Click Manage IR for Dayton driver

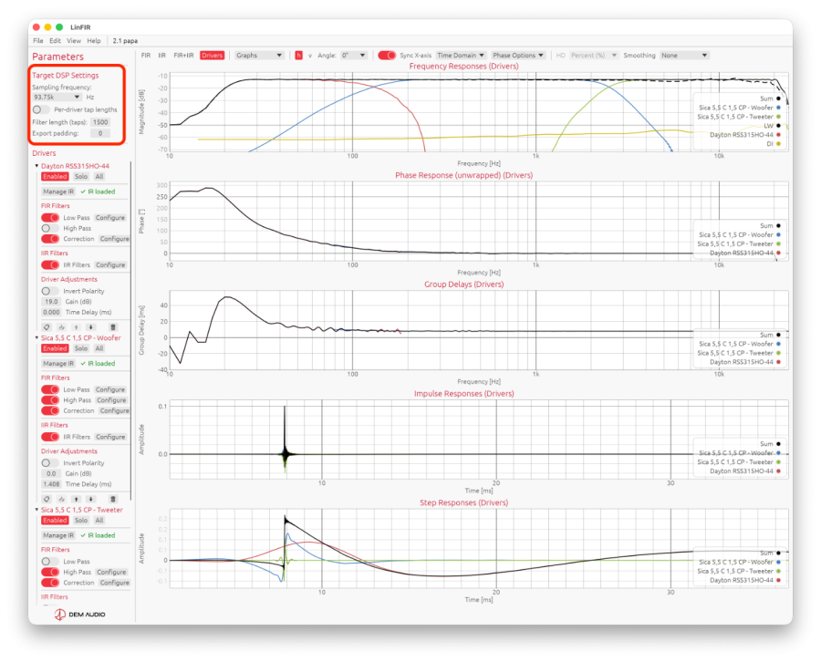[58, 191]
